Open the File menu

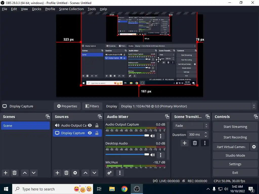pyautogui.click(x=5, y=9)
